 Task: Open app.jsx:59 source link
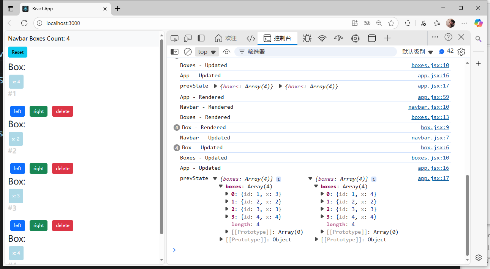(x=433, y=97)
